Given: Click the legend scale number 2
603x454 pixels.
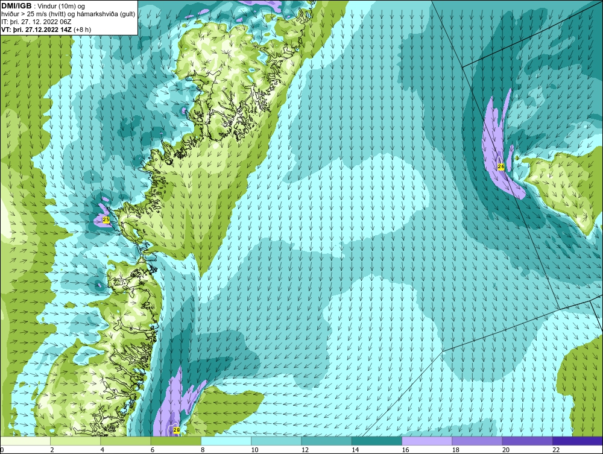Looking at the screenshot, I should click(x=52, y=450).
